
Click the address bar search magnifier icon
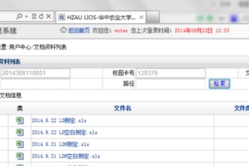(19, 16)
